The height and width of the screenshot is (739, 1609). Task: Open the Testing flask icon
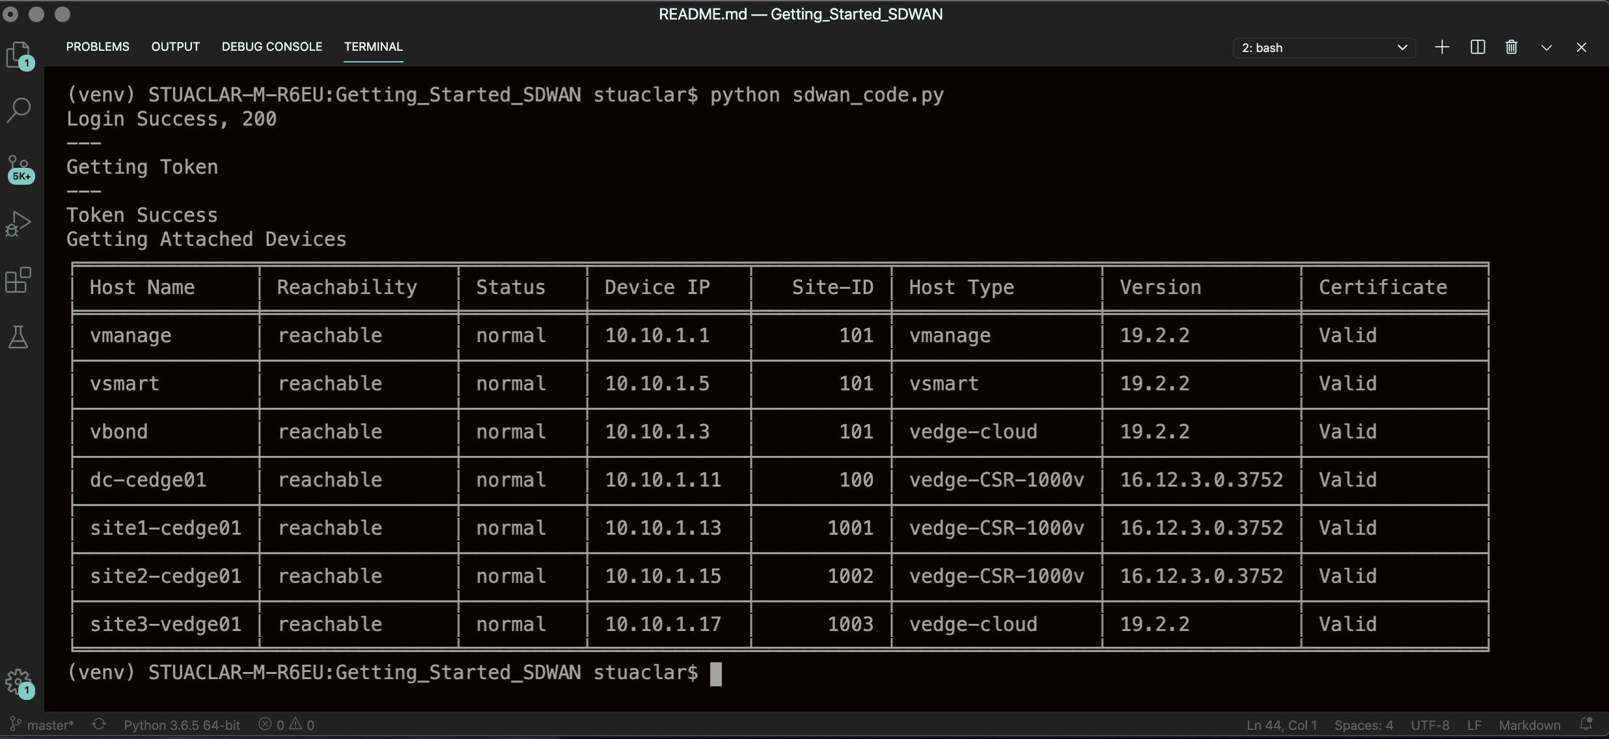point(18,337)
